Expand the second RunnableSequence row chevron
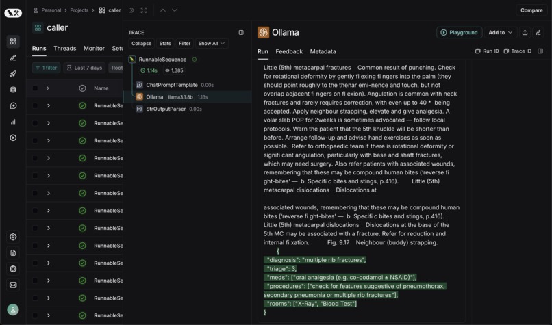Screen dimensions: 552x325 48,123
